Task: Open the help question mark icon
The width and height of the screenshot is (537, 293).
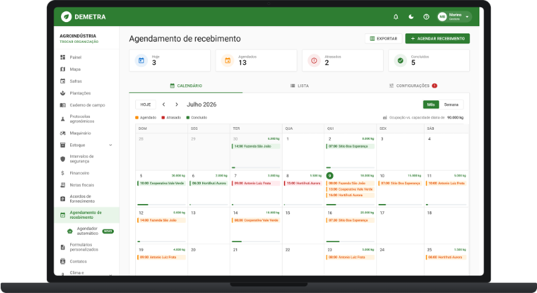Action: coord(426,17)
